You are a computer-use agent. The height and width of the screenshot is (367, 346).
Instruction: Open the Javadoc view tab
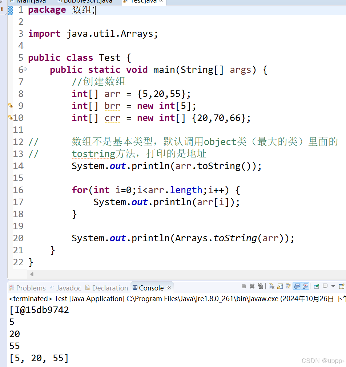click(66, 288)
